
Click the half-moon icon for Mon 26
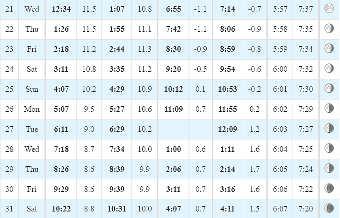(329, 108)
